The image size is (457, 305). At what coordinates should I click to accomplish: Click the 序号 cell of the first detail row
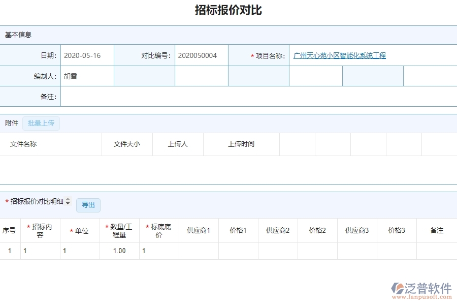pyautogui.click(x=10, y=251)
